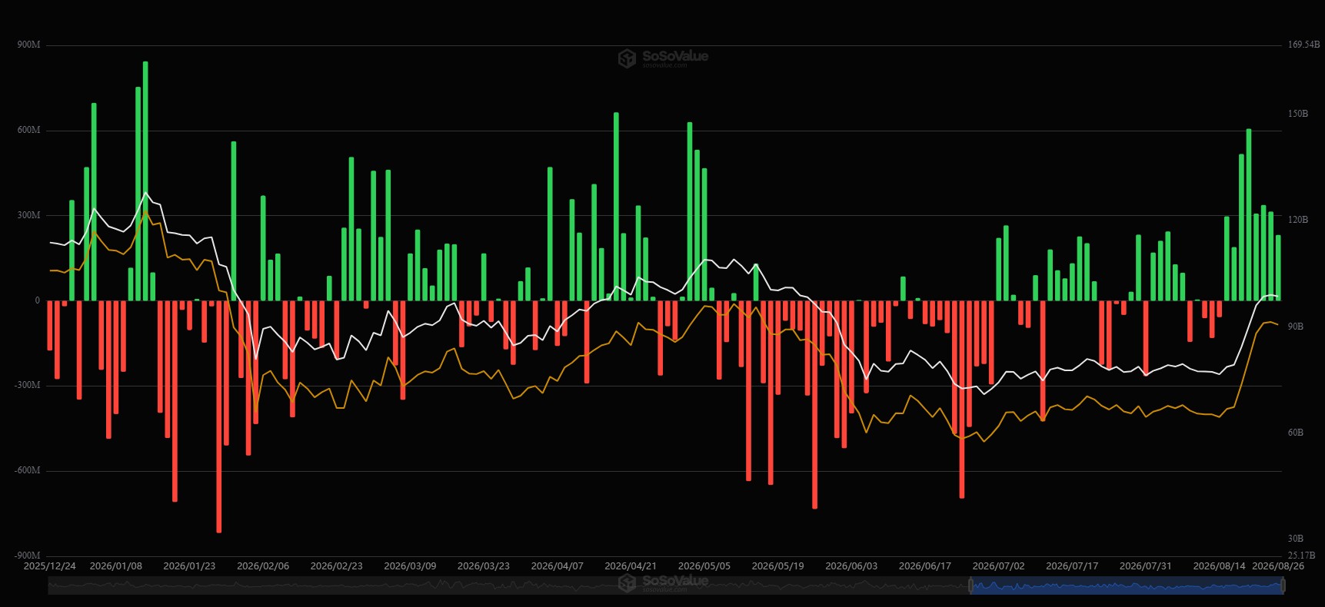Click the deepest red outflow bar on the chart
This screenshot has width=1325, height=607.
(x=219, y=416)
